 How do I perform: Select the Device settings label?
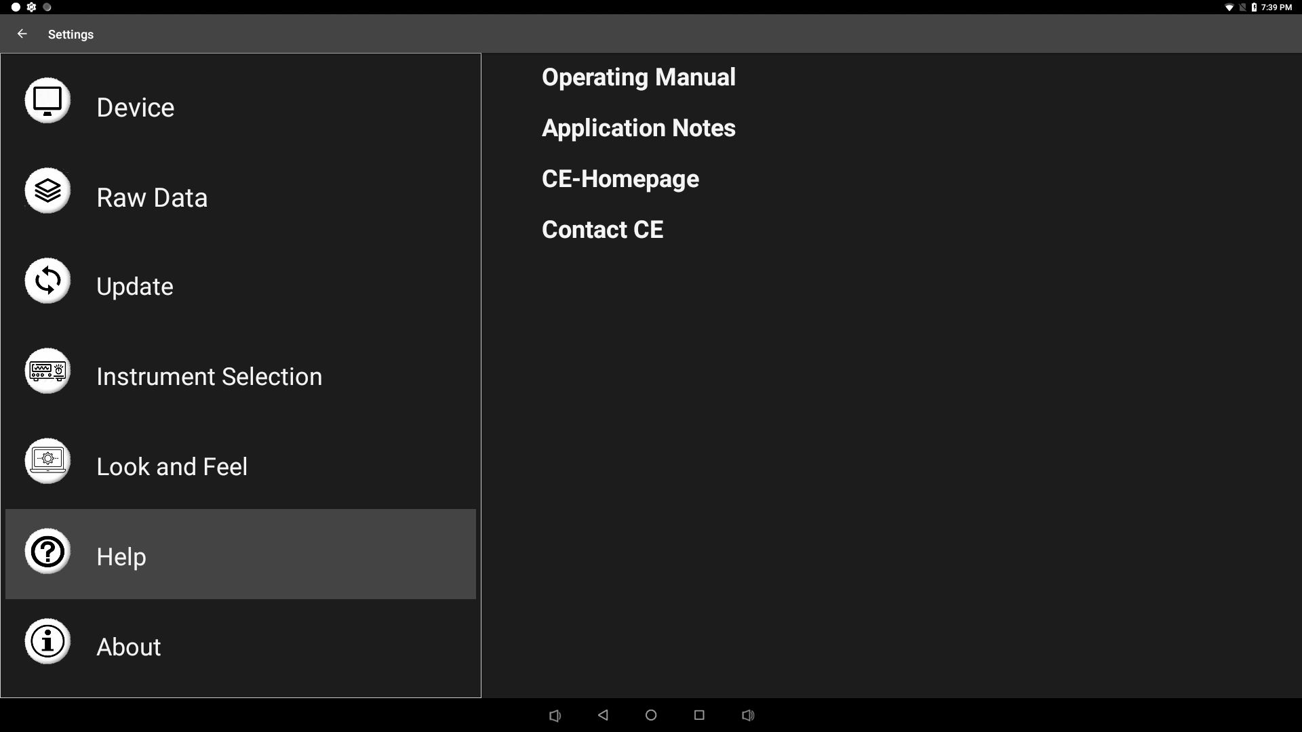[135, 108]
